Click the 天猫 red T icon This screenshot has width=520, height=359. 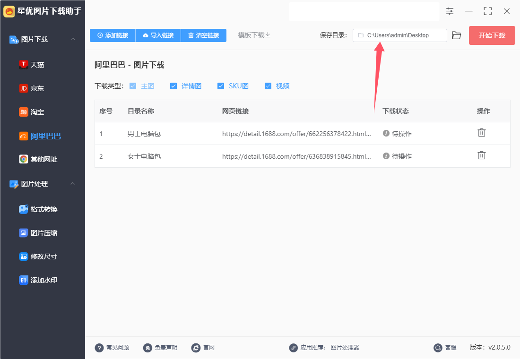(x=23, y=65)
